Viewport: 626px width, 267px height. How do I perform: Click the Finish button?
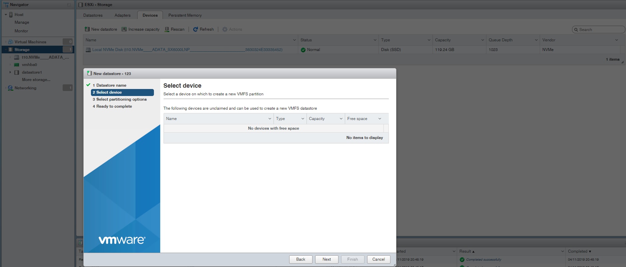pos(352,259)
